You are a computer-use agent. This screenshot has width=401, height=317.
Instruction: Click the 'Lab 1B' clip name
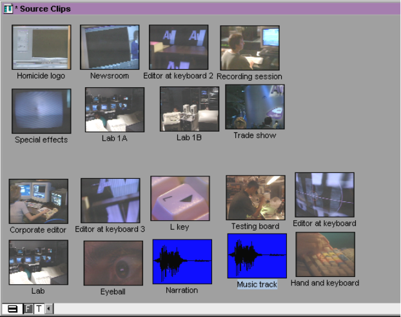coord(190,138)
